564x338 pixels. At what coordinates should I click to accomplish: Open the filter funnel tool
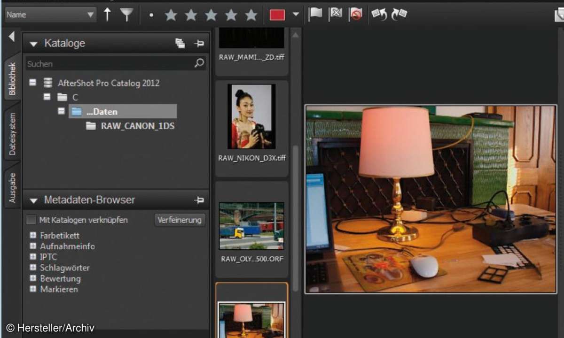point(126,15)
